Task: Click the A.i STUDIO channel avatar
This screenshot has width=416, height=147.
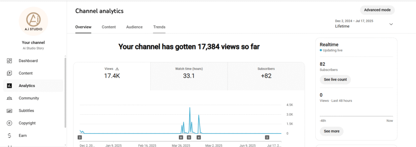Action: coord(33,21)
